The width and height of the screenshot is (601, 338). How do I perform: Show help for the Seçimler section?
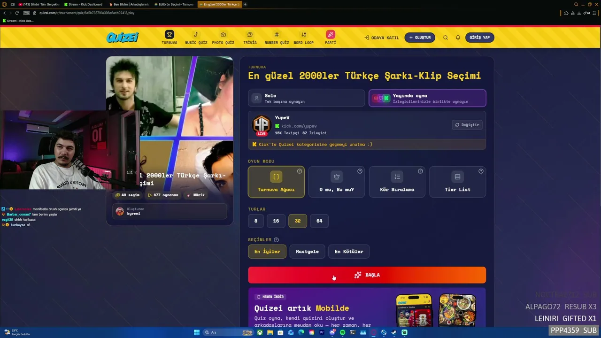coord(276,240)
